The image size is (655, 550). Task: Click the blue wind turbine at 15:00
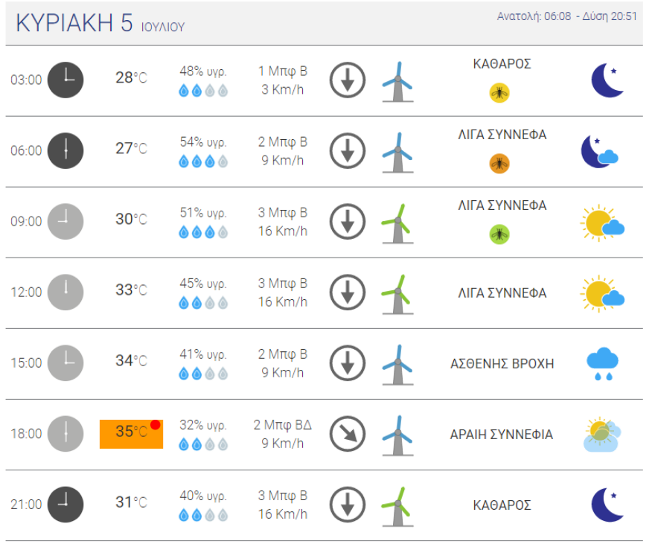pyautogui.click(x=397, y=364)
